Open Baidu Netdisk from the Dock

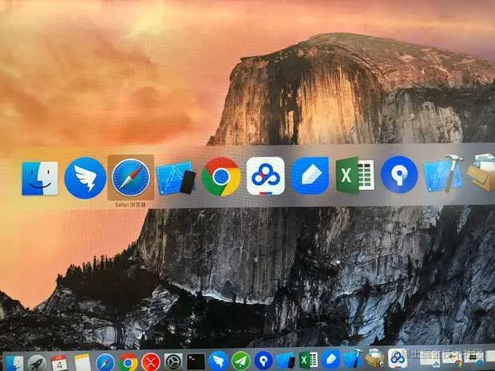(397, 357)
